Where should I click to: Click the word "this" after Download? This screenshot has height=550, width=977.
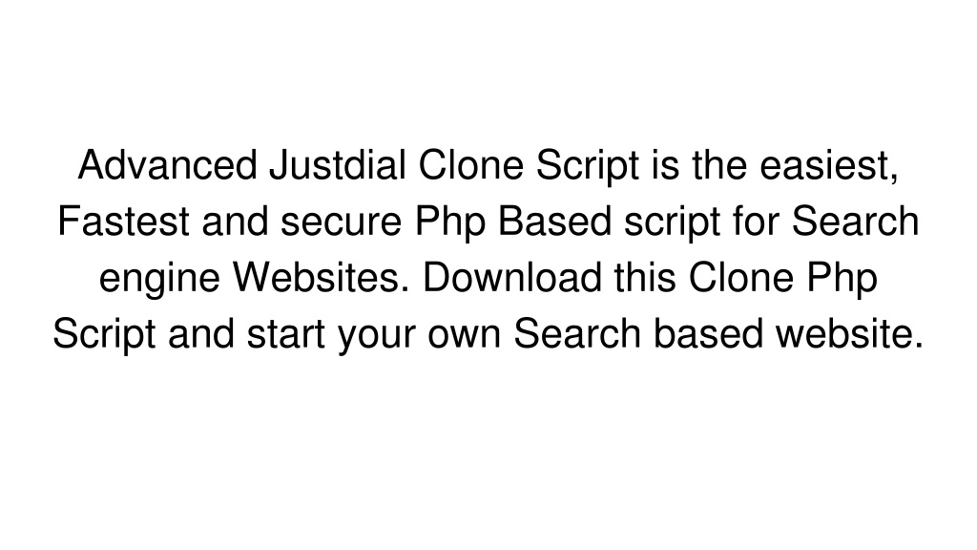tap(645, 278)
